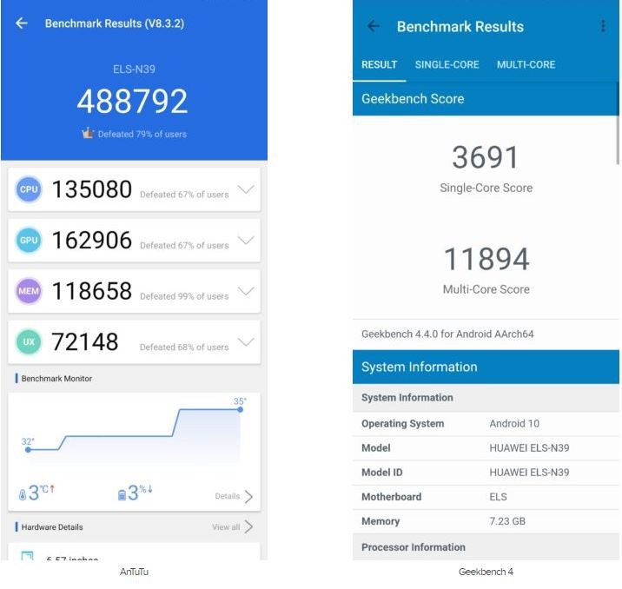The width and height of the screenshot is (622, 589).
Task: Switch to the MULTI-CORE tab
Action: coord(526,64)
